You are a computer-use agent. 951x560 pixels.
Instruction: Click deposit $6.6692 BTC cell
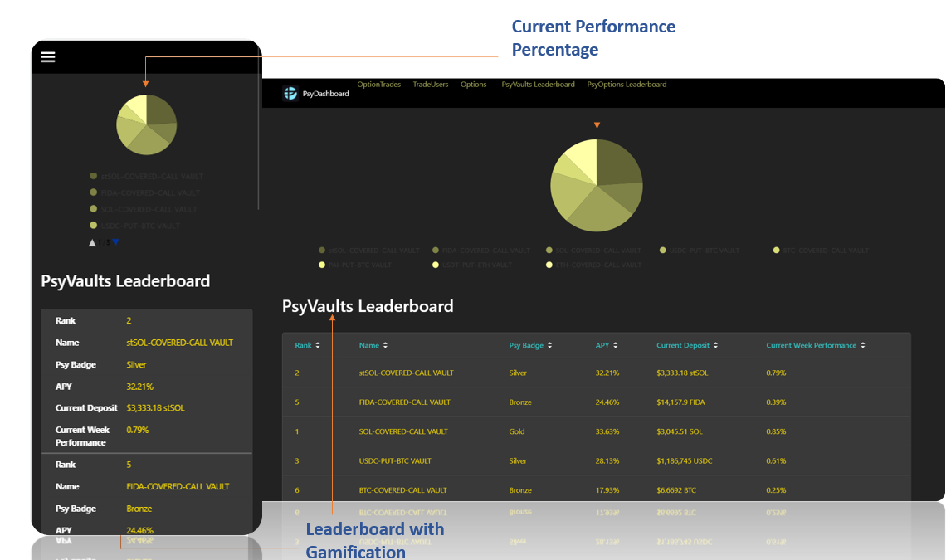(x=676, y=490)
